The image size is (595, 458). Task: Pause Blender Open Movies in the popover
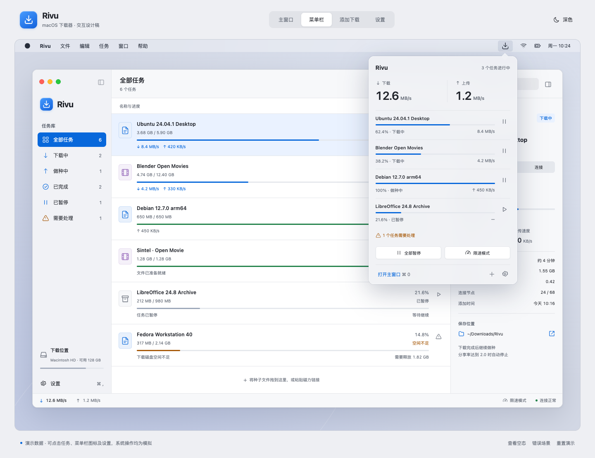point(504,151)
